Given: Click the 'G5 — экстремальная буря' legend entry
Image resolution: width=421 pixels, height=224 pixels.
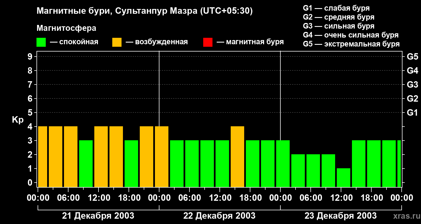Looking at the screenshot, I should pyautogui.click(x=351, y=44).
